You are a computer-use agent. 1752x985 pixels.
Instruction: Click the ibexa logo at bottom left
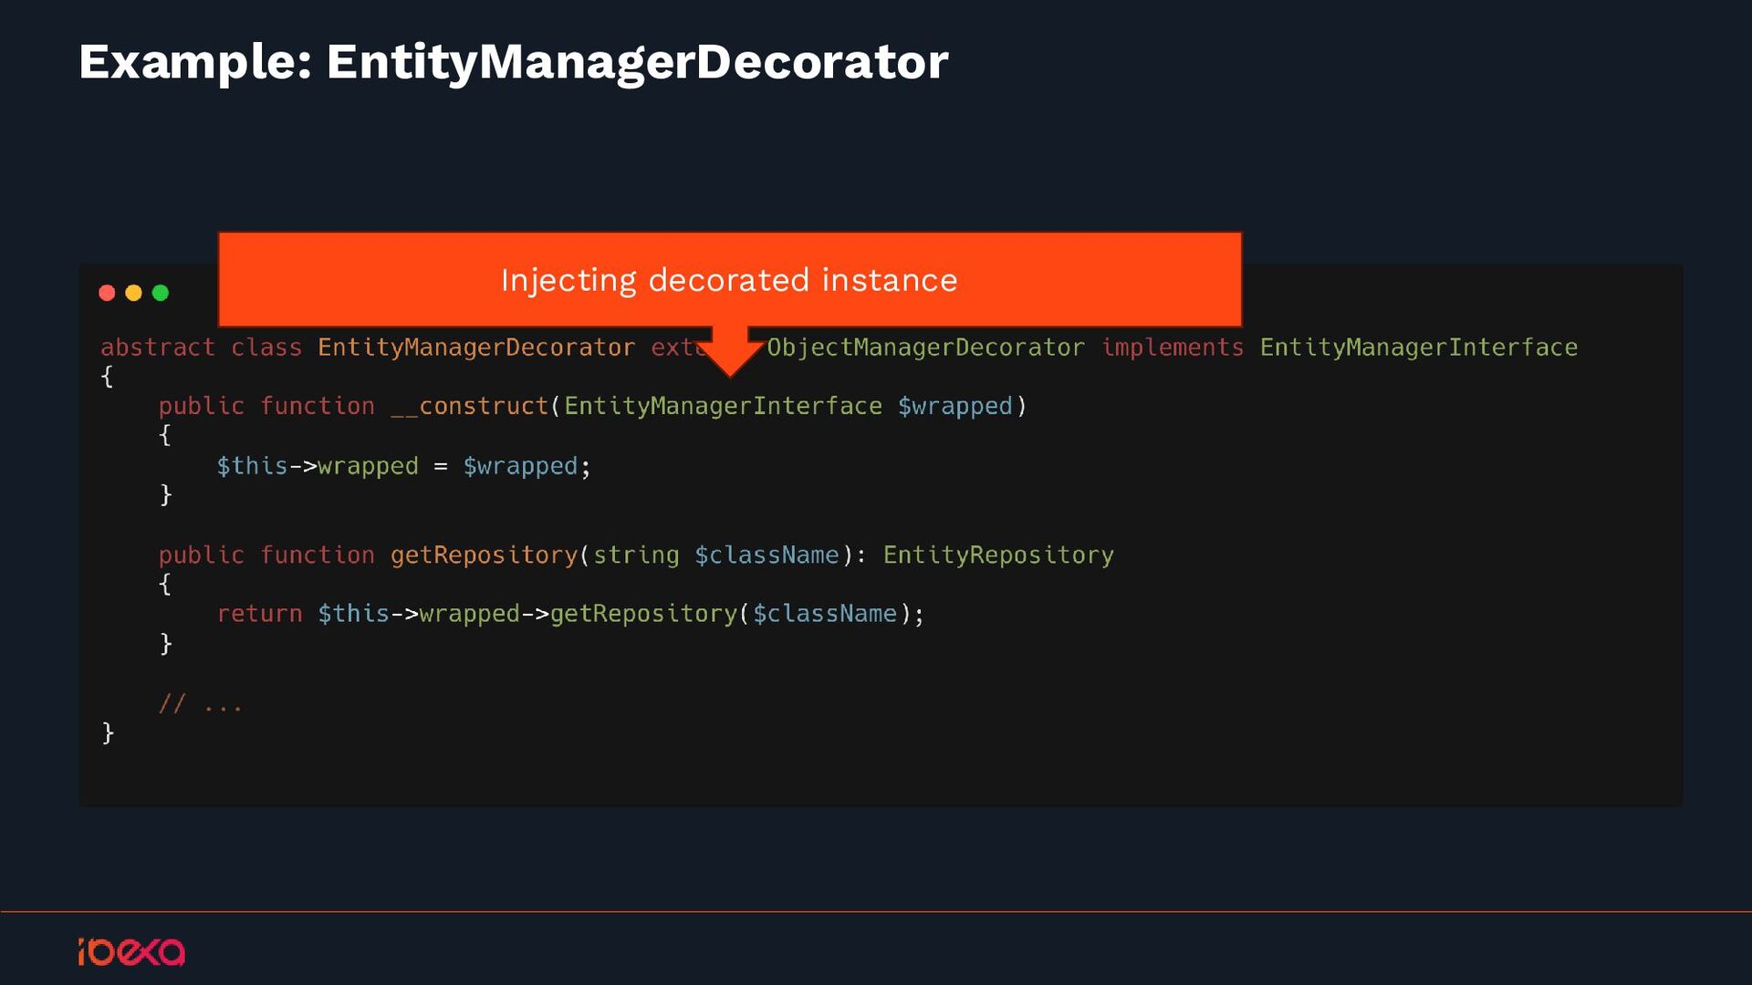(x=131, y=951)
